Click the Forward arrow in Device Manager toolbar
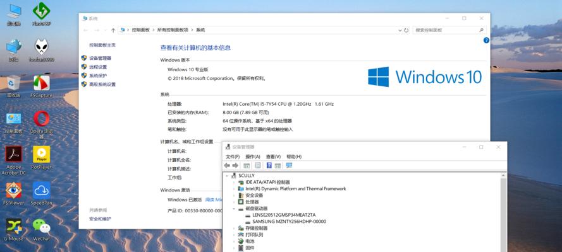This screenshot has height=252, width=562. (235, 166)
